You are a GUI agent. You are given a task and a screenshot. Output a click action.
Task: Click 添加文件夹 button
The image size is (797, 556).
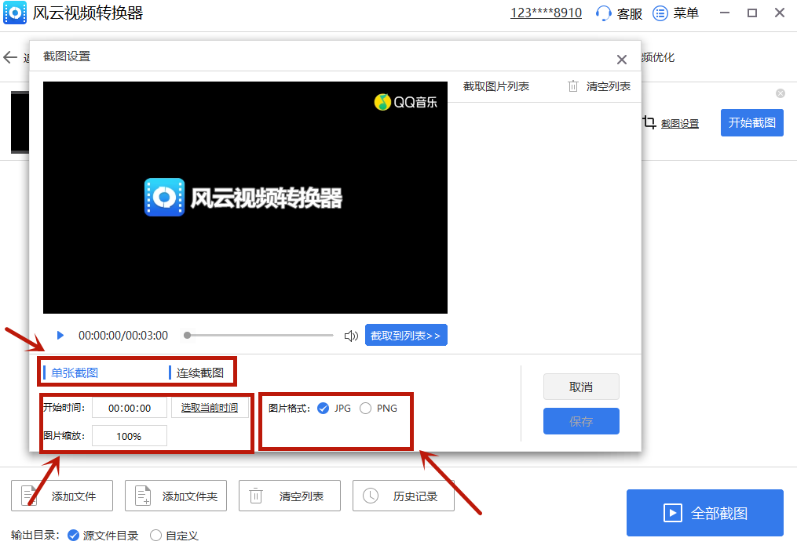(176, 496)
